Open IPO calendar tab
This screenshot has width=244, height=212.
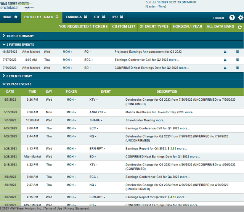pyautogui.click(x=118, y=17)
